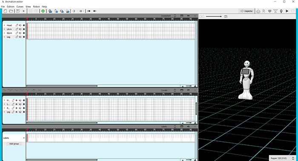Viewport: 298px width, 161px height.
Task: Click the first curve tangent tool icon
Action: (x=4, y=90)
